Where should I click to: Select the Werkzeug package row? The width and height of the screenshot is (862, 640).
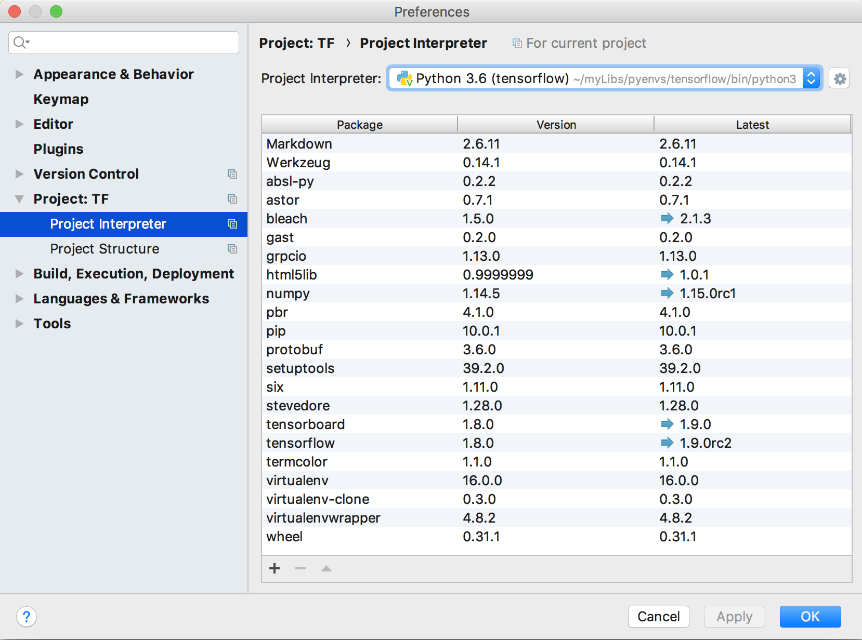pyautogui.click(x=556, y=162)
